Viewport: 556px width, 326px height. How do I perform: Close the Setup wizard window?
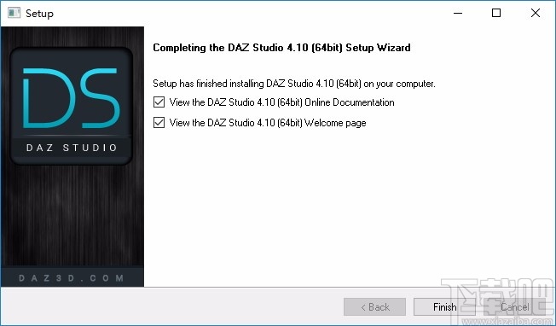coord(536,13)
